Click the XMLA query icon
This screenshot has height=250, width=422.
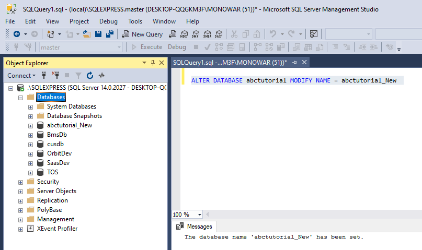pos(207,34)
